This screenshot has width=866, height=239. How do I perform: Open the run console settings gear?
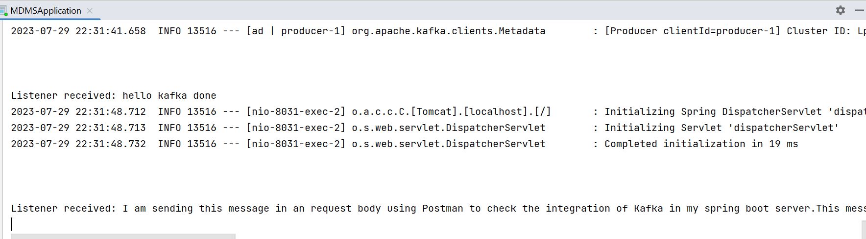tap(841, 10)
